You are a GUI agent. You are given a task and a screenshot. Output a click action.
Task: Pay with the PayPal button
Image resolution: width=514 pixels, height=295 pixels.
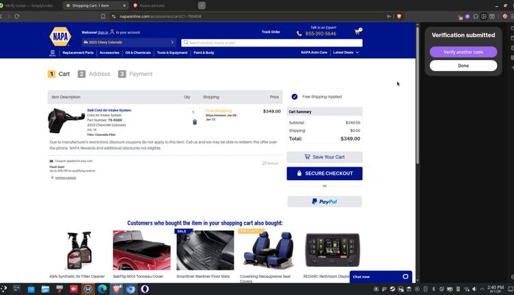coord(325,201)
